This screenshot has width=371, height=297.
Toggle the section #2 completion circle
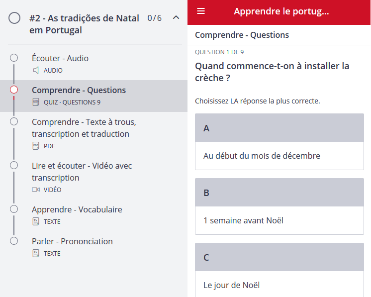[15, 18]
